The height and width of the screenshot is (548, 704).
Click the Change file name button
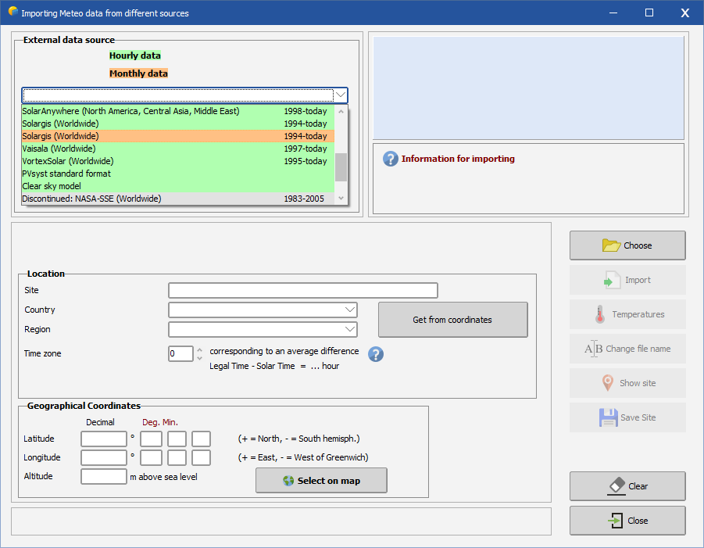pos(627,349)
